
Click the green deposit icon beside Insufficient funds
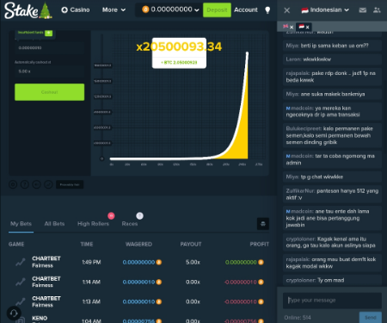[49, 33]
